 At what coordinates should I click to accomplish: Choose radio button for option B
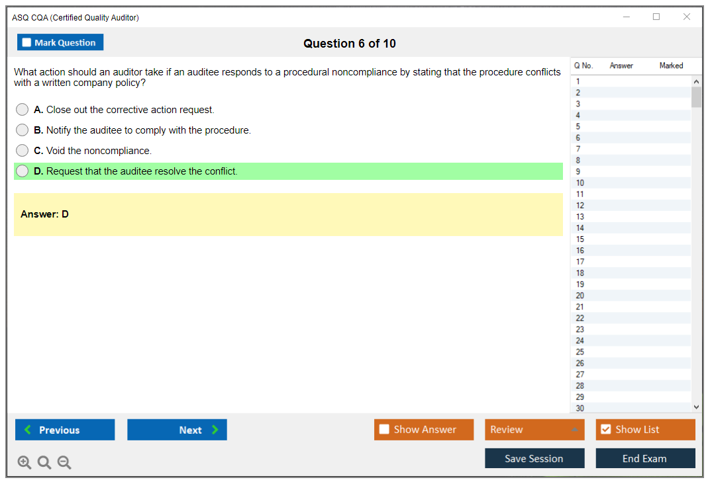pos(23,130)
